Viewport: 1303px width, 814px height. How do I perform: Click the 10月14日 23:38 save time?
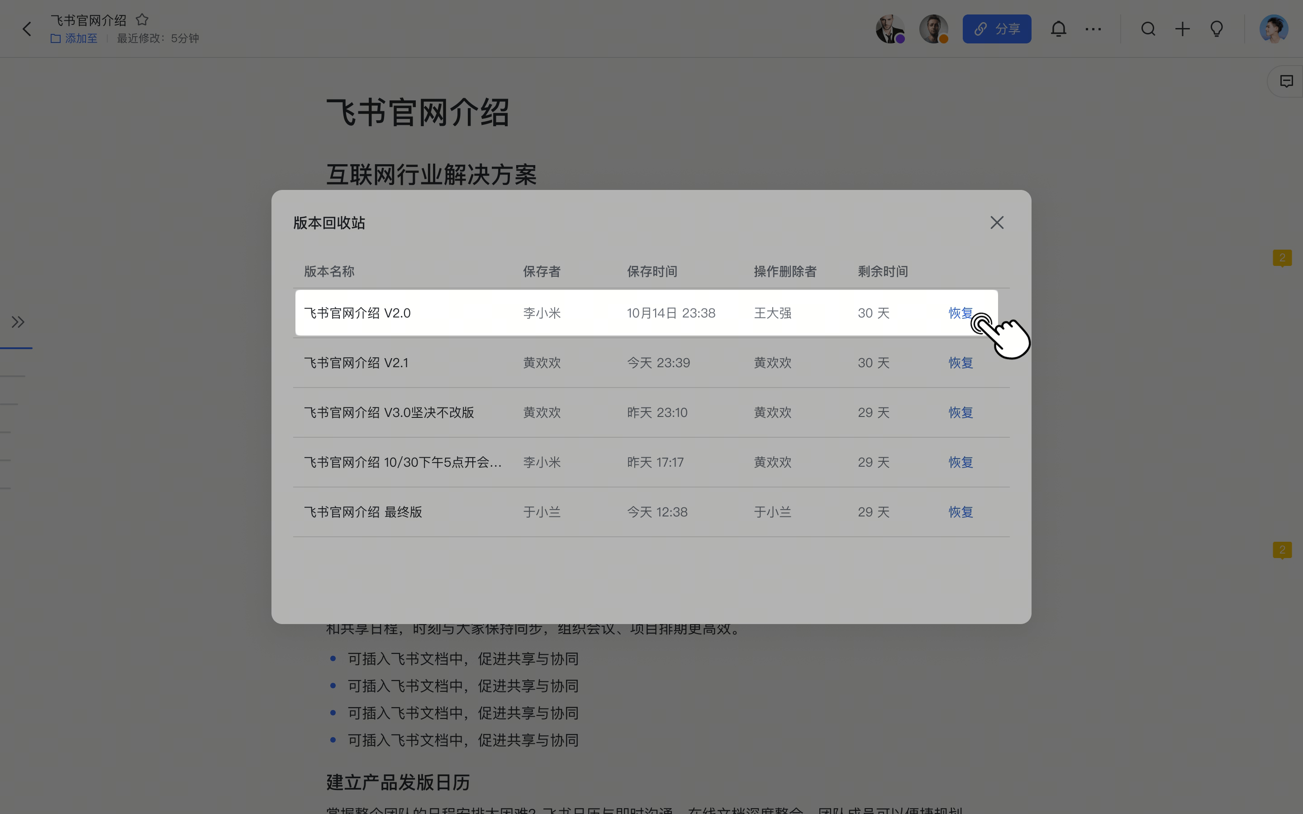[671, 313]
